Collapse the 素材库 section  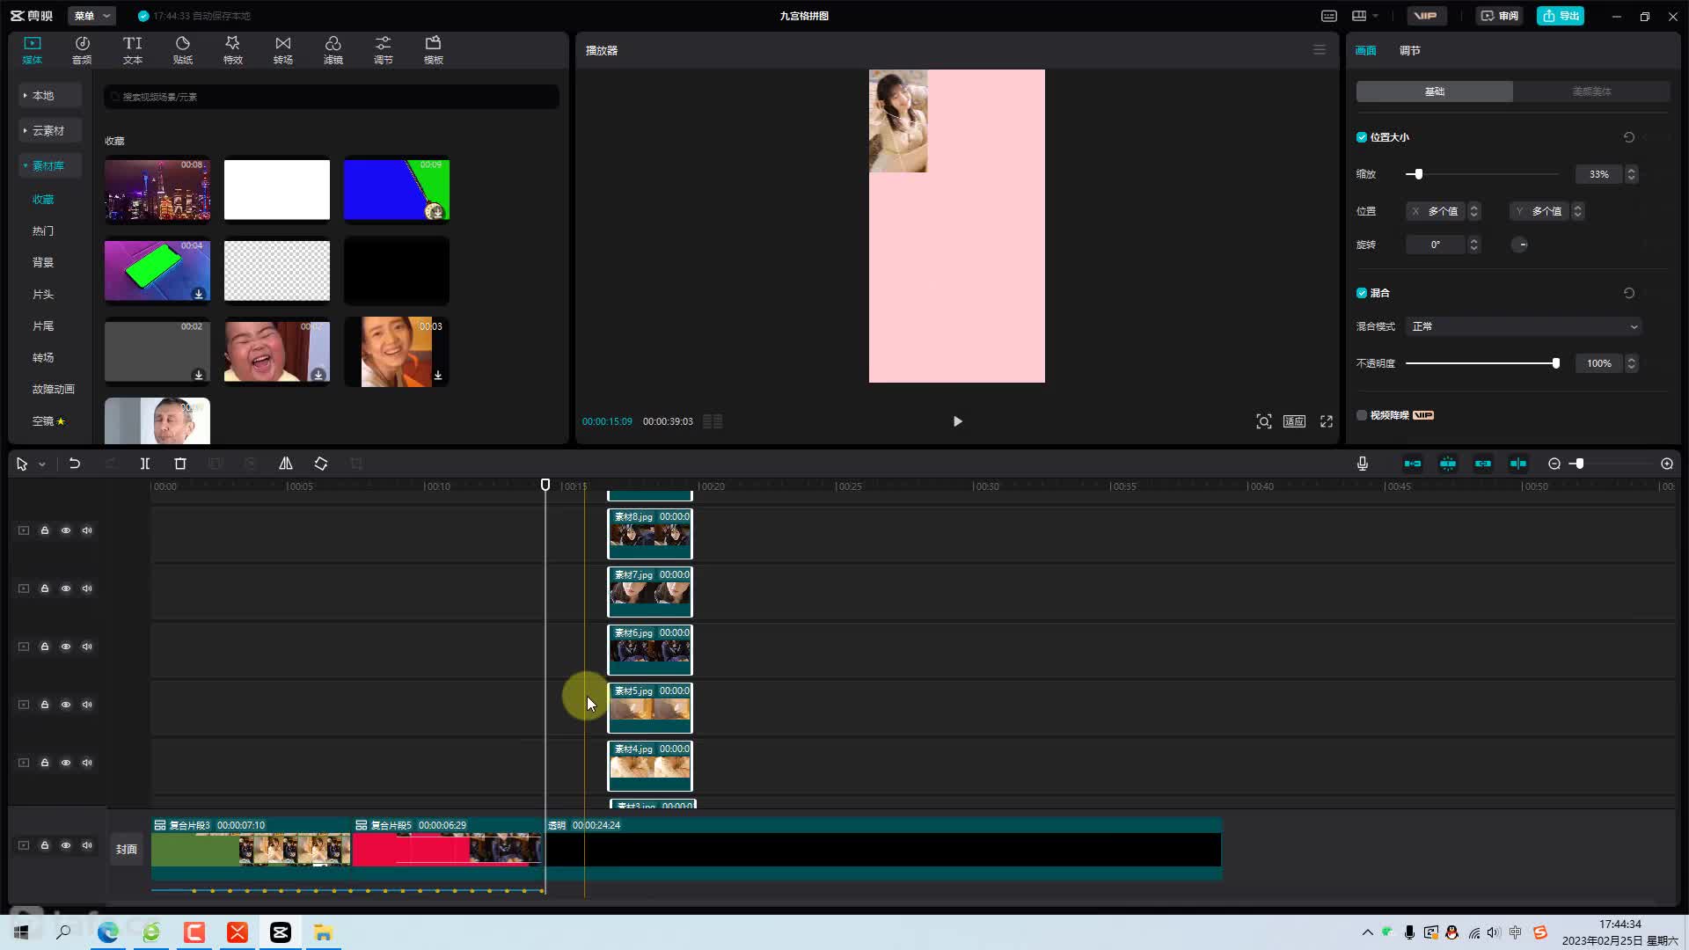coord(50,165)
